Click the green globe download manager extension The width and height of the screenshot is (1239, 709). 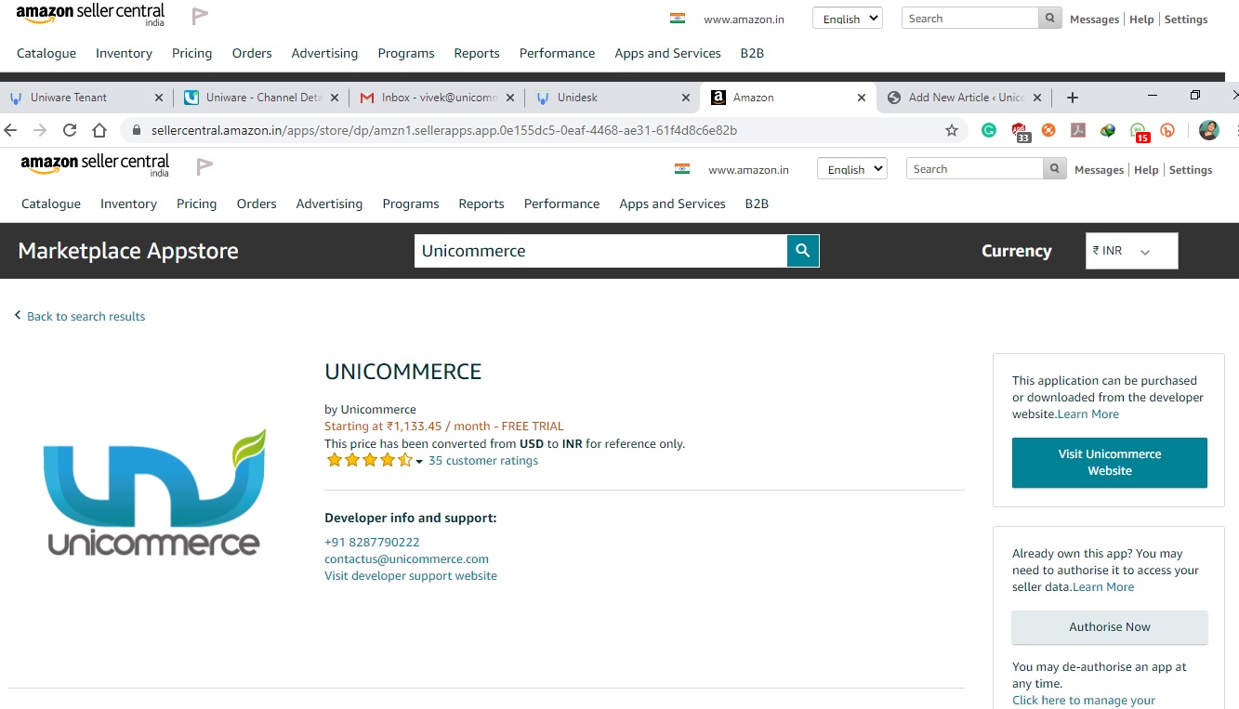[1108, 130]
